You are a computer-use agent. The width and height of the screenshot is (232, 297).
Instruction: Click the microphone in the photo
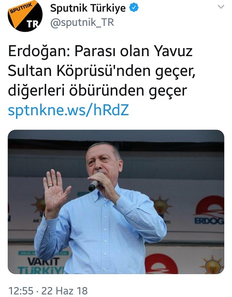click(94, 184)
